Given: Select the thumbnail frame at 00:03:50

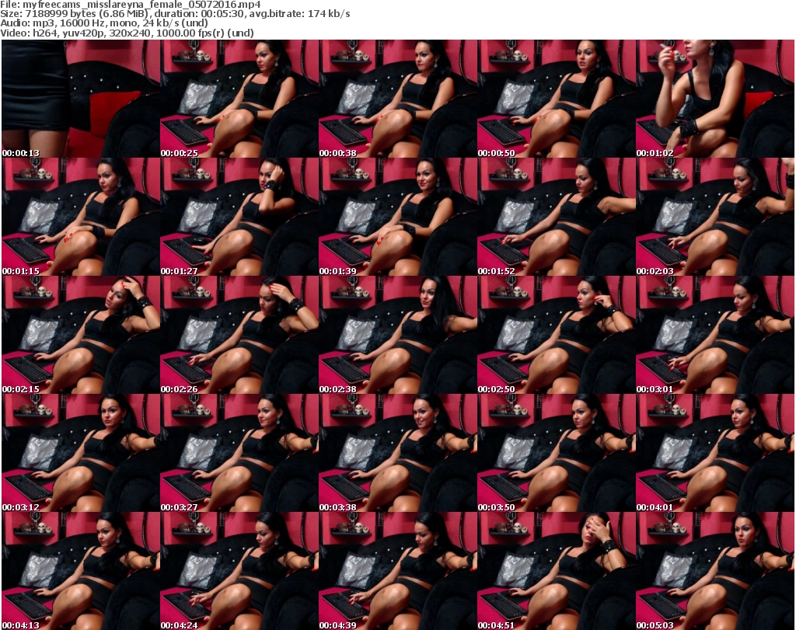Looking at the screenshot, I should 557,454.
